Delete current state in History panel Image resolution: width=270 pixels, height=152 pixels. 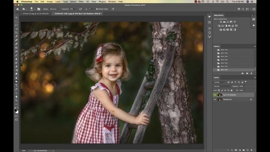click(251, 73)
